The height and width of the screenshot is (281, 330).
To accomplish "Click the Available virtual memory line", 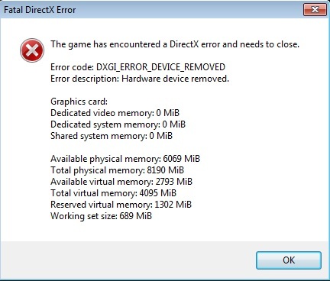I will tap(121, 182).
